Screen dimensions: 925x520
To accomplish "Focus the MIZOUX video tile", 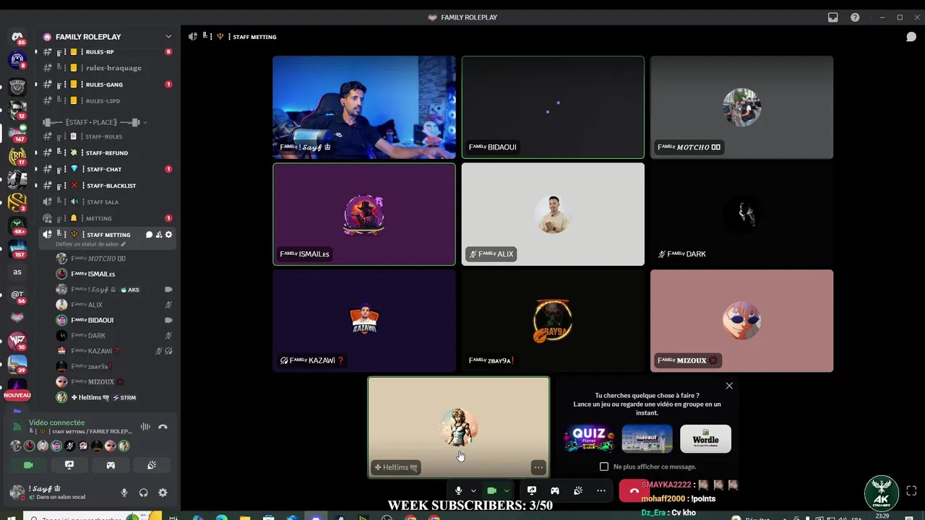I will [741, 321].
